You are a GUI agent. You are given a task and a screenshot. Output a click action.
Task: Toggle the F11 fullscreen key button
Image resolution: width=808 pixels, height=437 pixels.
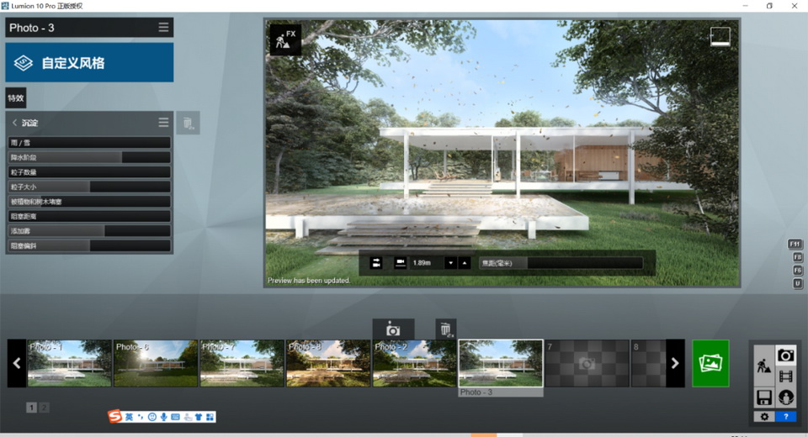tap(795, 244)
